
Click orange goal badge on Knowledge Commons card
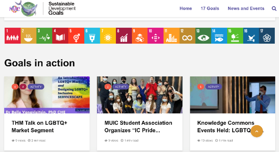point(201,87)
